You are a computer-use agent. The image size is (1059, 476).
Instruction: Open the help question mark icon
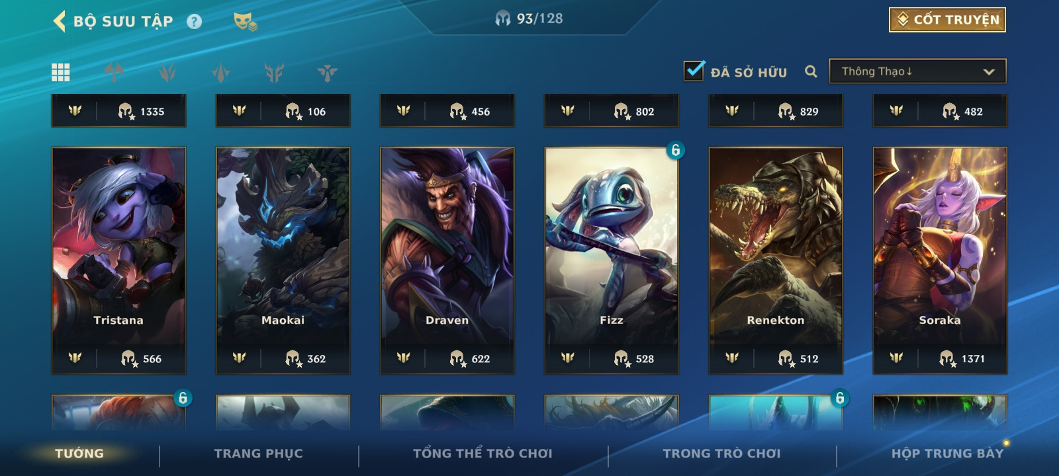(194, 22)
